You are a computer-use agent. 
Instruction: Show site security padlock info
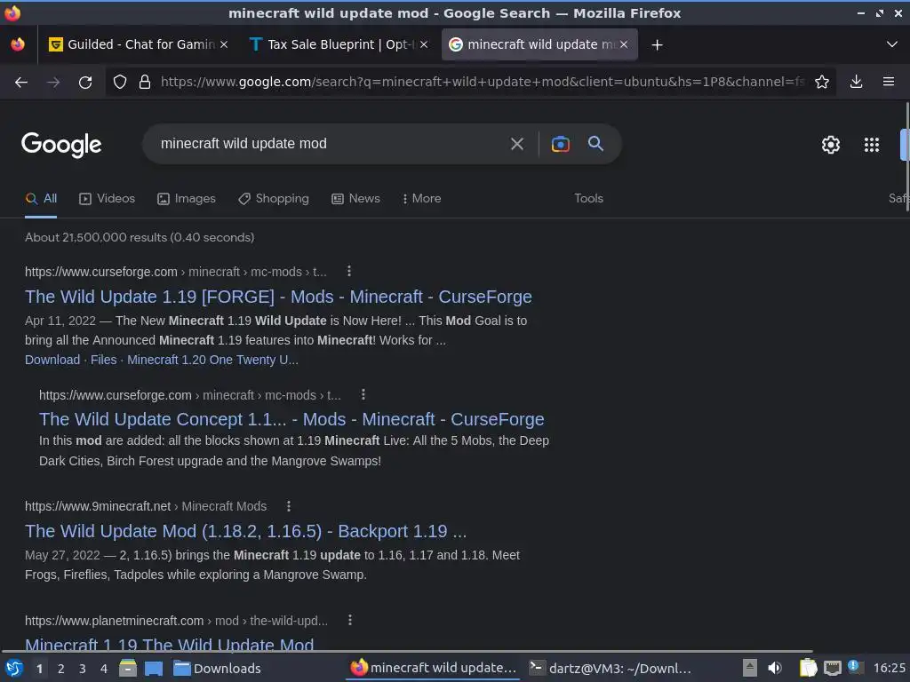[145, 82]
